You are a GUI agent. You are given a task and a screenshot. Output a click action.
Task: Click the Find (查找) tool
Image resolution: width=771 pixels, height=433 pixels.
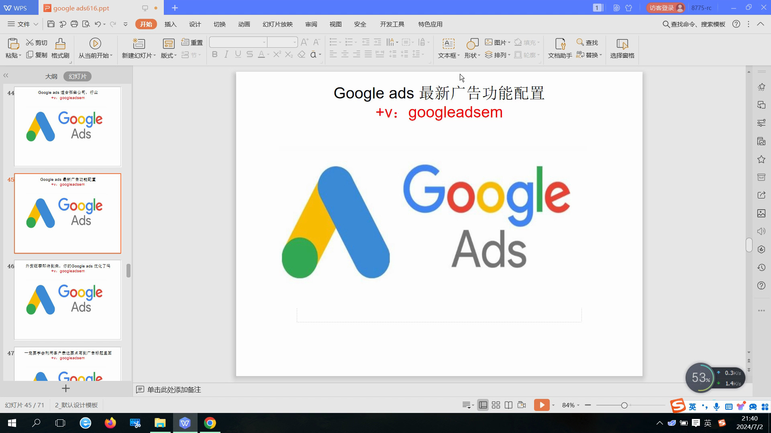587,42
